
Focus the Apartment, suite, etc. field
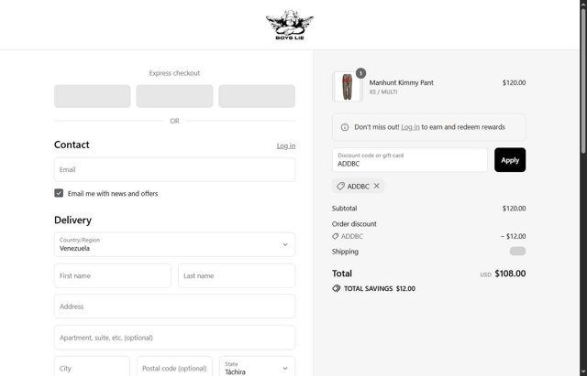tap(175, 338)
